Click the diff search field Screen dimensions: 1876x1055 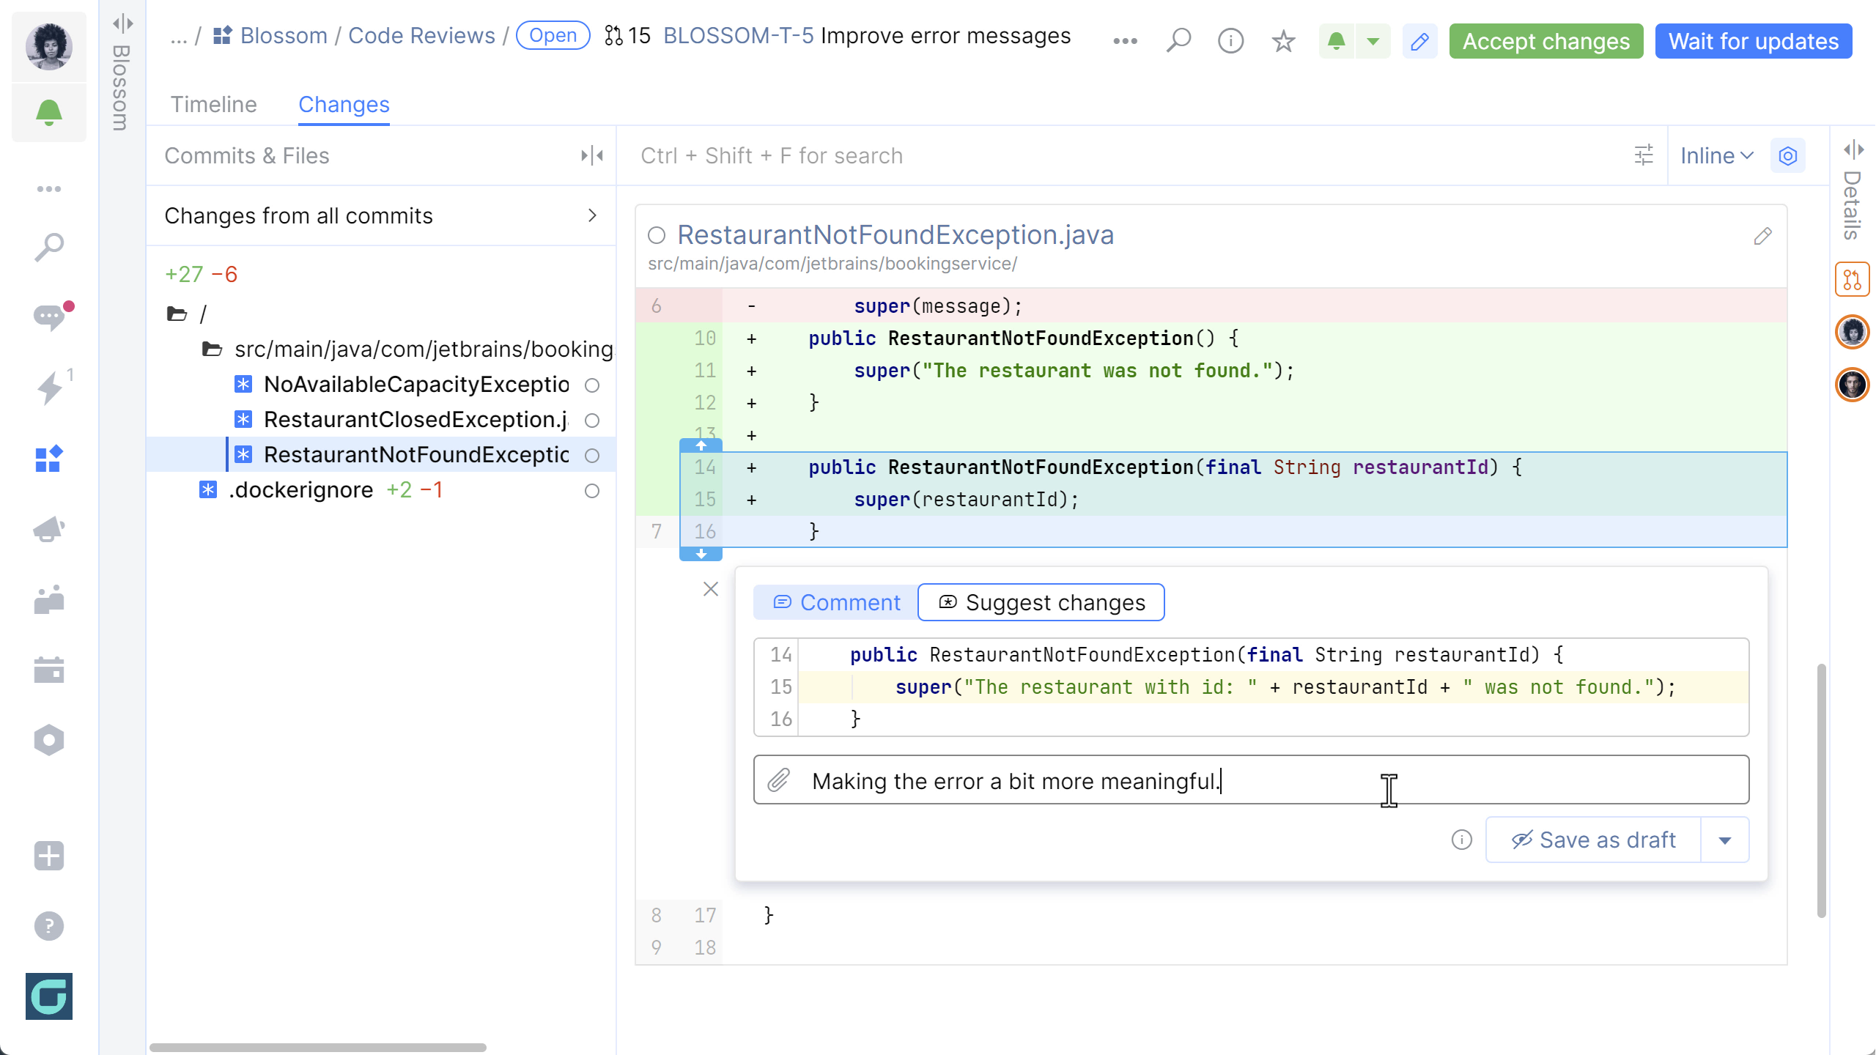click(1121, 155)
